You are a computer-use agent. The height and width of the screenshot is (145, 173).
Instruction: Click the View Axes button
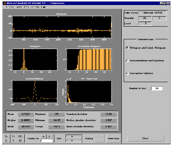(113, 138)
